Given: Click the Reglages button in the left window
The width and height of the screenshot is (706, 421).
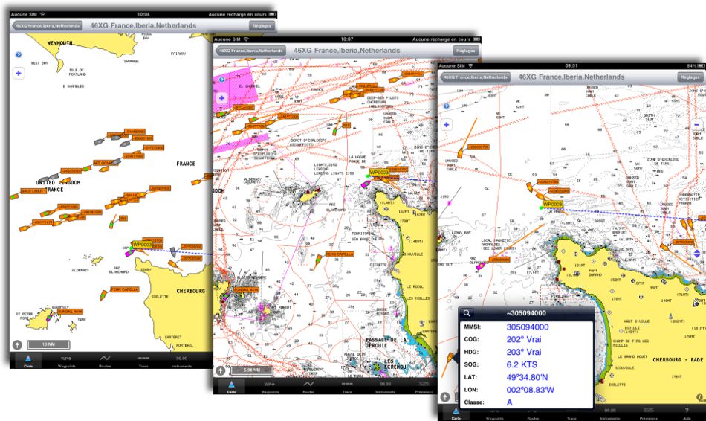Looking at the screenshot, I should pyautogui.click(x=262, y=26).
